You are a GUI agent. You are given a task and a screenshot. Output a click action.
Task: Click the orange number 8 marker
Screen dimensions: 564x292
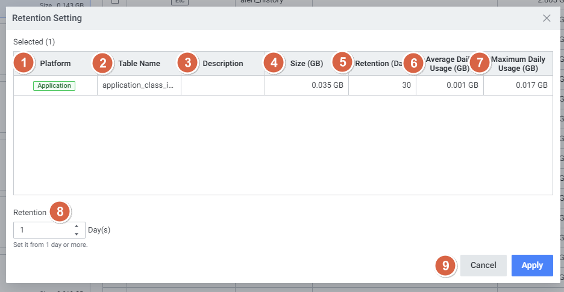pos(60,211)
